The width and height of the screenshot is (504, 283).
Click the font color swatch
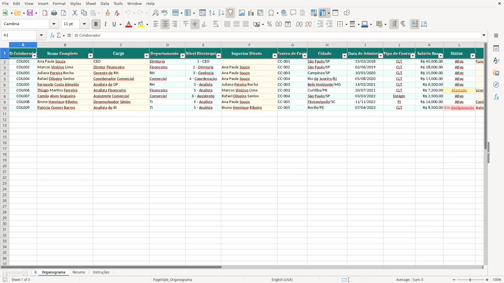click(x=129, y=24)
